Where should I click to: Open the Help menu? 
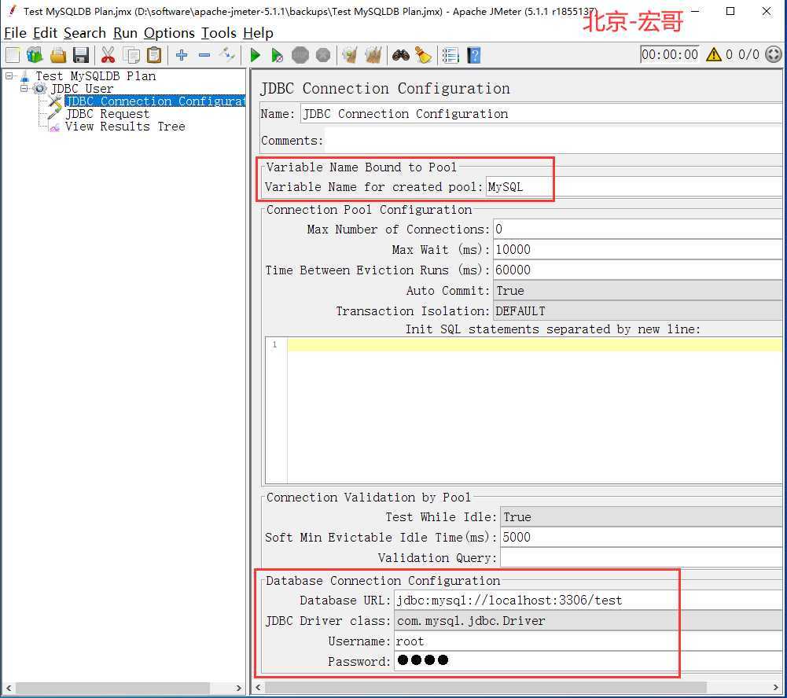tap(258, 33)
